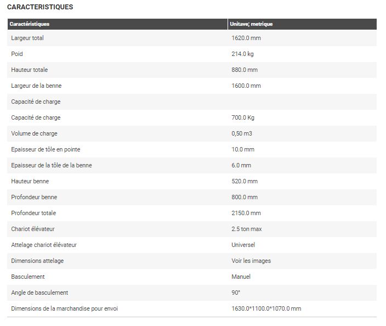Click the CARACTERISTIQUES section heading
The image size is (386, 326).
pyautogui.click(x=40, y=7)
